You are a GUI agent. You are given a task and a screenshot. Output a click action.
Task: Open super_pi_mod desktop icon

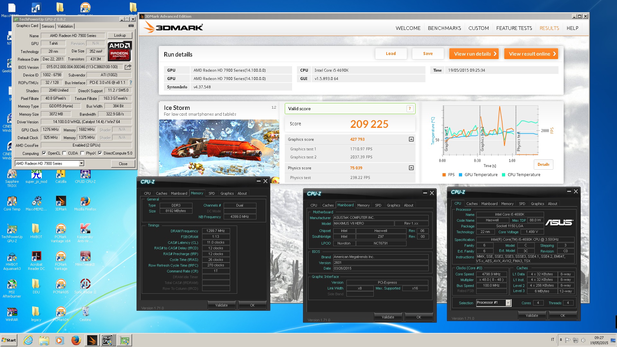click(36, 176)
